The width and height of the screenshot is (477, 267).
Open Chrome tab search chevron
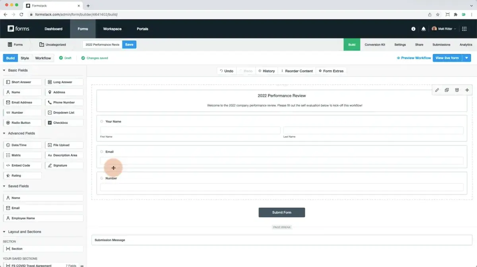point(471,5)
